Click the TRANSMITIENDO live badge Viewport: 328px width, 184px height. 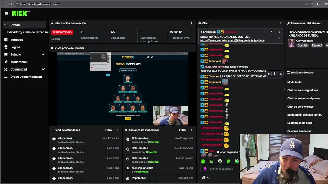coord(62,32)
